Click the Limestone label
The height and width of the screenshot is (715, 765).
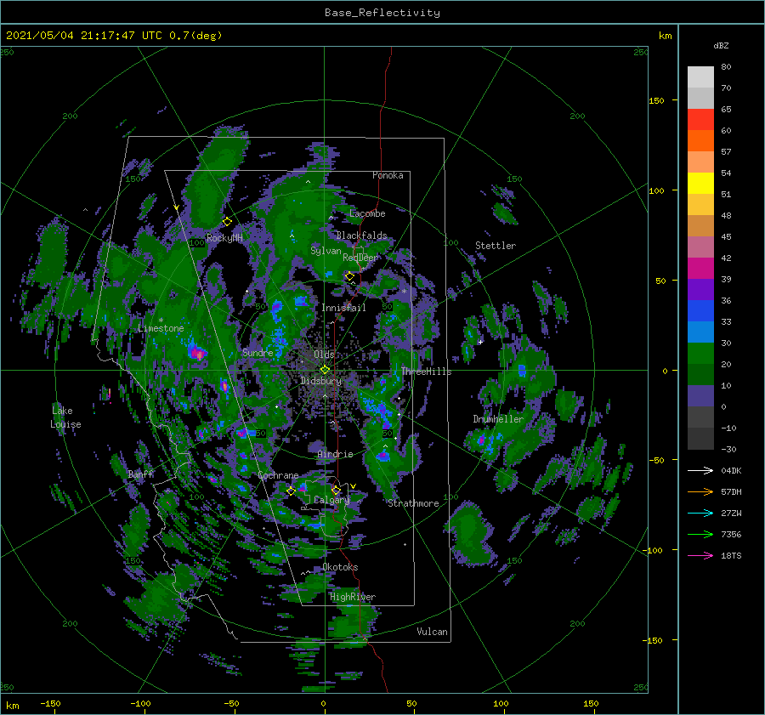tap(161, 328)
